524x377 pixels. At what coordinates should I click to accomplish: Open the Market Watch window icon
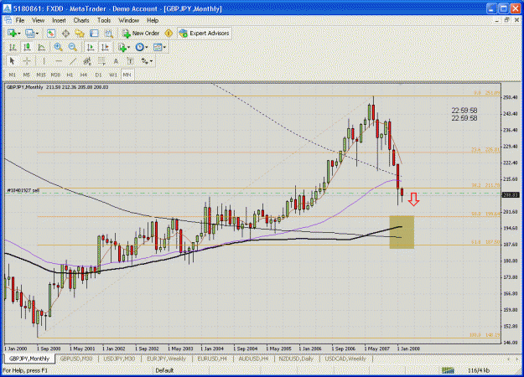click(x=51, y=33)
